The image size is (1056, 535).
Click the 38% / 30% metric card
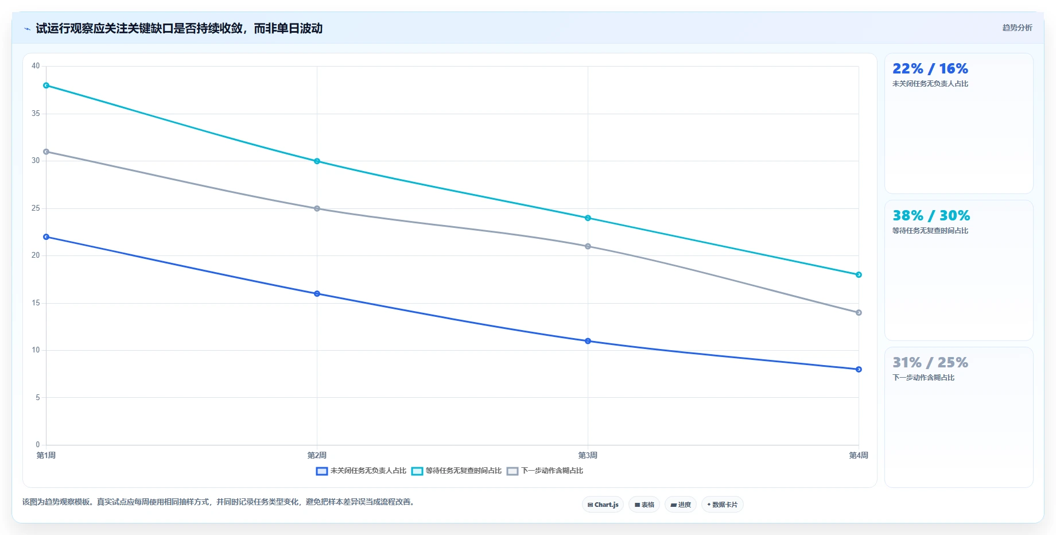coord(958,270)
